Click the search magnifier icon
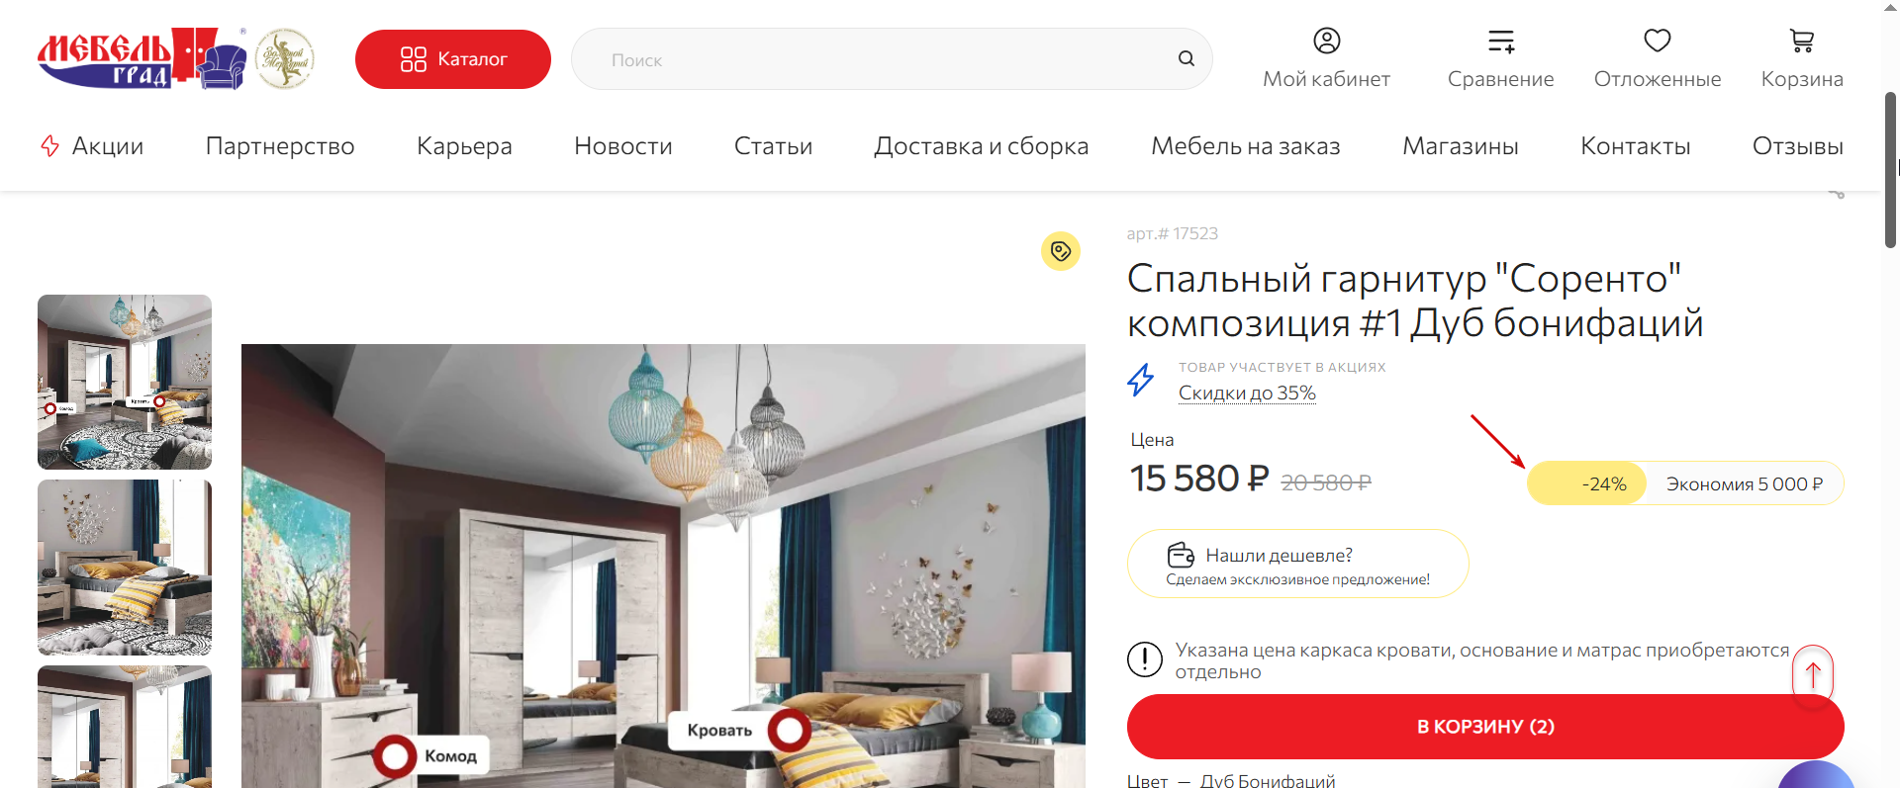The height and width of the screenshot is (788, 1900). point(1187,59)
